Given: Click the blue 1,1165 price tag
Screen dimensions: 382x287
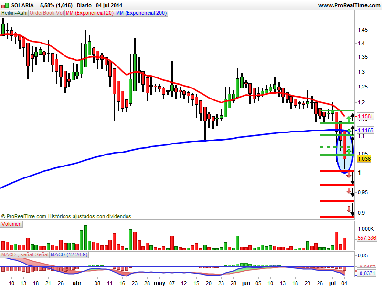Looking at the screenshot, I should point(365,130).
